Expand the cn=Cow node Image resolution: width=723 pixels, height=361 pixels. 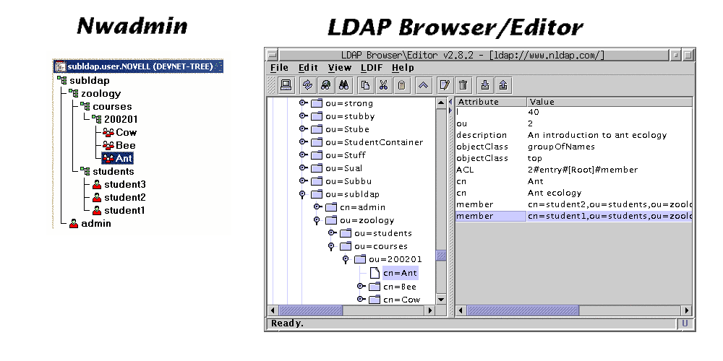point(361,300)
